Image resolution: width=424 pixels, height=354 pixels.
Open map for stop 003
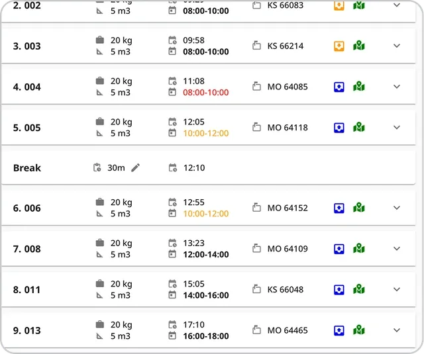coord(359,46)
